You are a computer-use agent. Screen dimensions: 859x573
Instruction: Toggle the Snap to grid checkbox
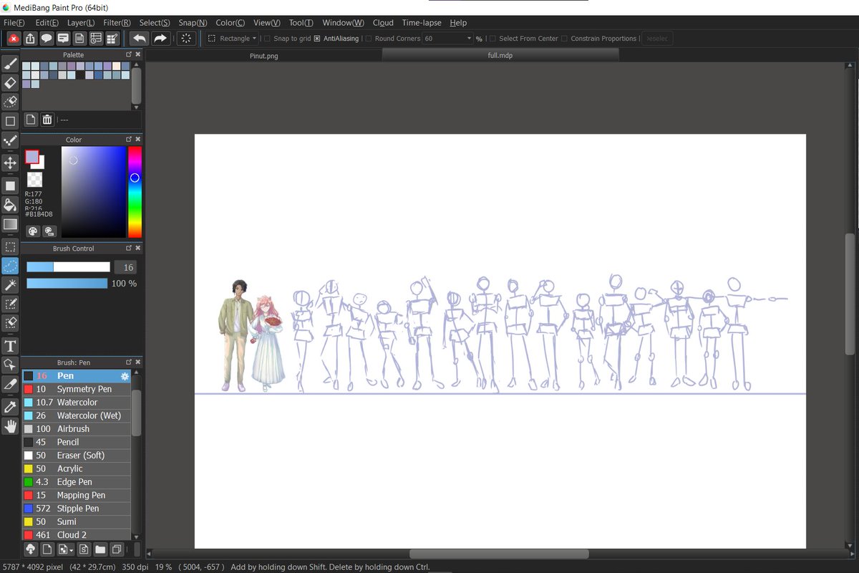point(267,39)
